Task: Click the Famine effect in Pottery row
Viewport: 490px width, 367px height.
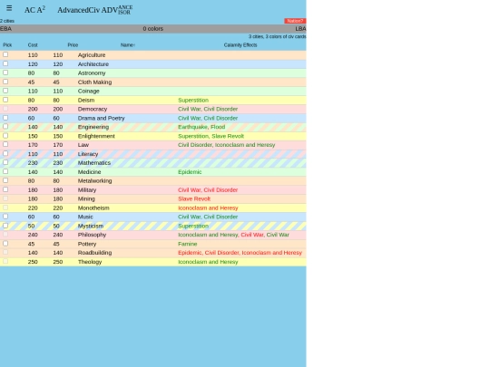Action: click(188, 244)
